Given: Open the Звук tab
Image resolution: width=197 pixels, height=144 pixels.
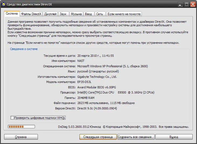Looking at the screenshot, I should pyautogui.click(x=63, y=14).
